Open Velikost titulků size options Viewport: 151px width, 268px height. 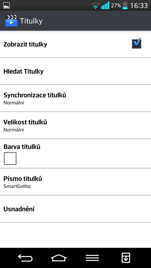pos(75,125)
